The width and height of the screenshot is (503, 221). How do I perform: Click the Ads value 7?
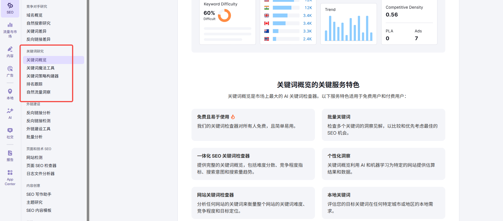pyautogui.click(x=416, y=38)
